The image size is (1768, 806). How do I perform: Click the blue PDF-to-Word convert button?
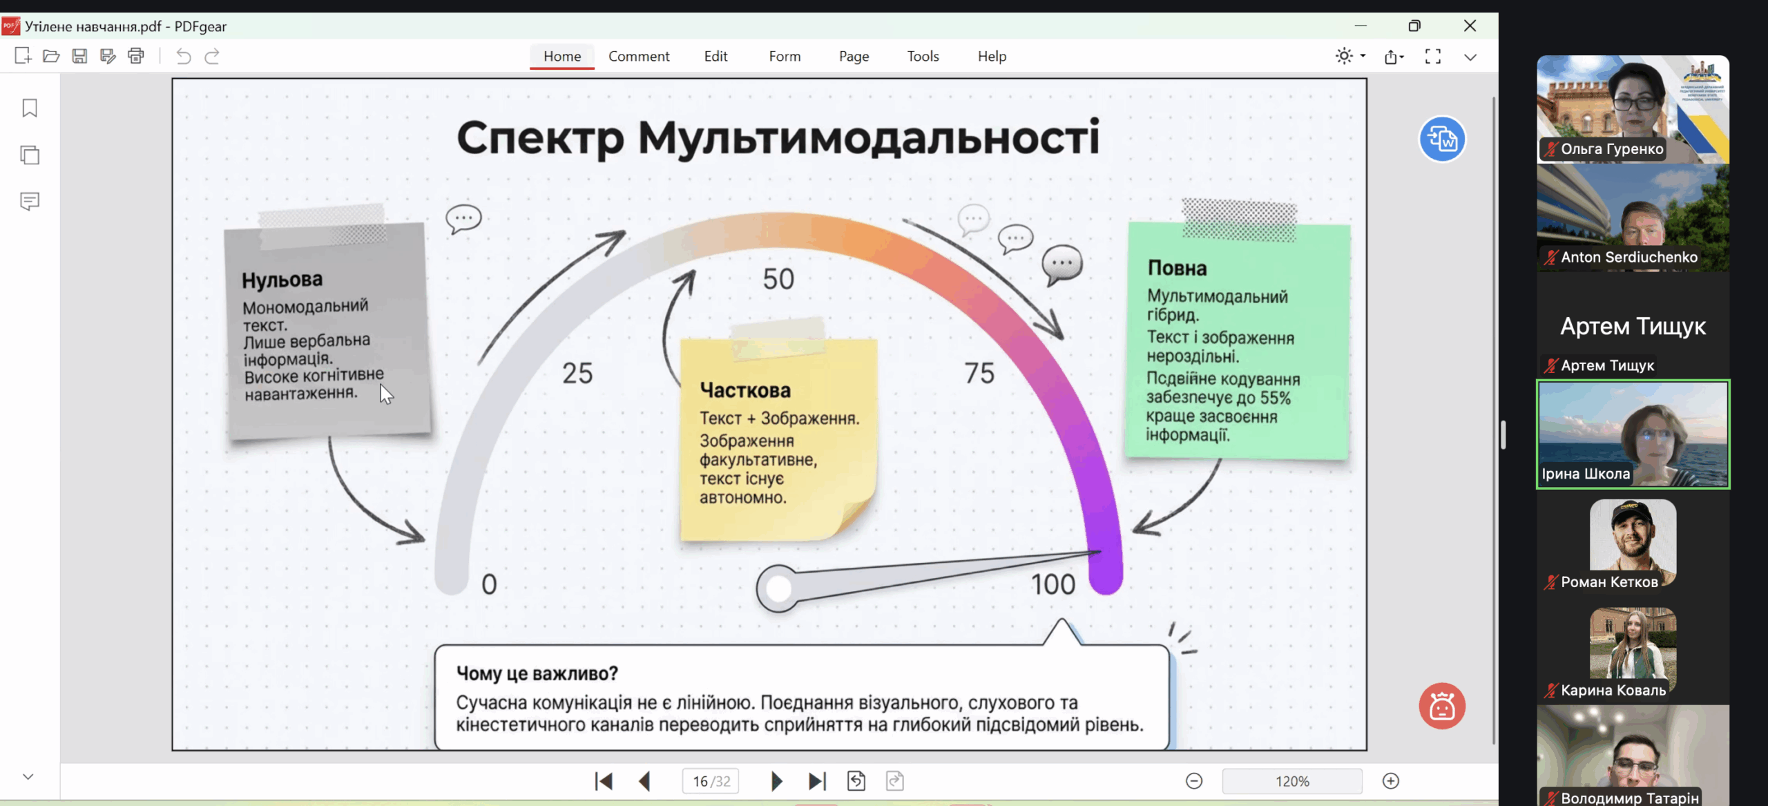point(1442,139)
